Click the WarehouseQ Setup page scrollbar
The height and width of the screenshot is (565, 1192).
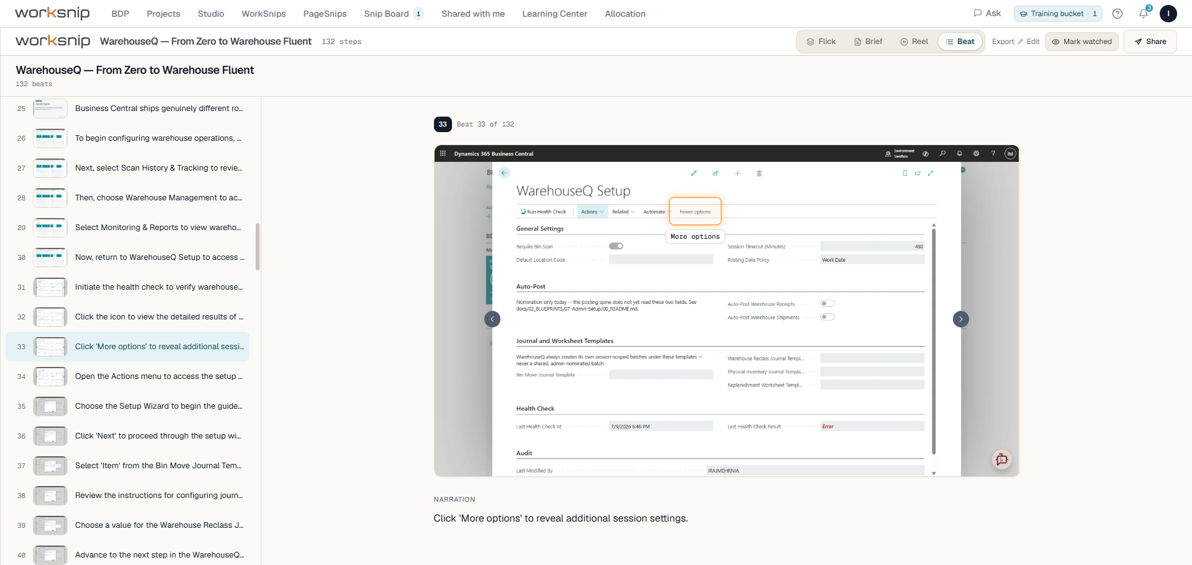934,341
